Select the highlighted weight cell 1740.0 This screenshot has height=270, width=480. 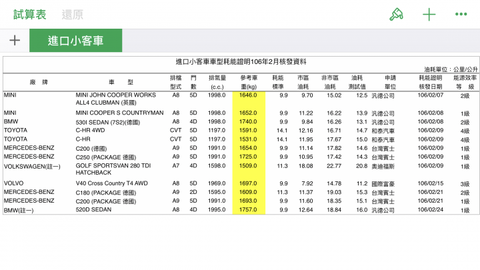tap(248, 121)
